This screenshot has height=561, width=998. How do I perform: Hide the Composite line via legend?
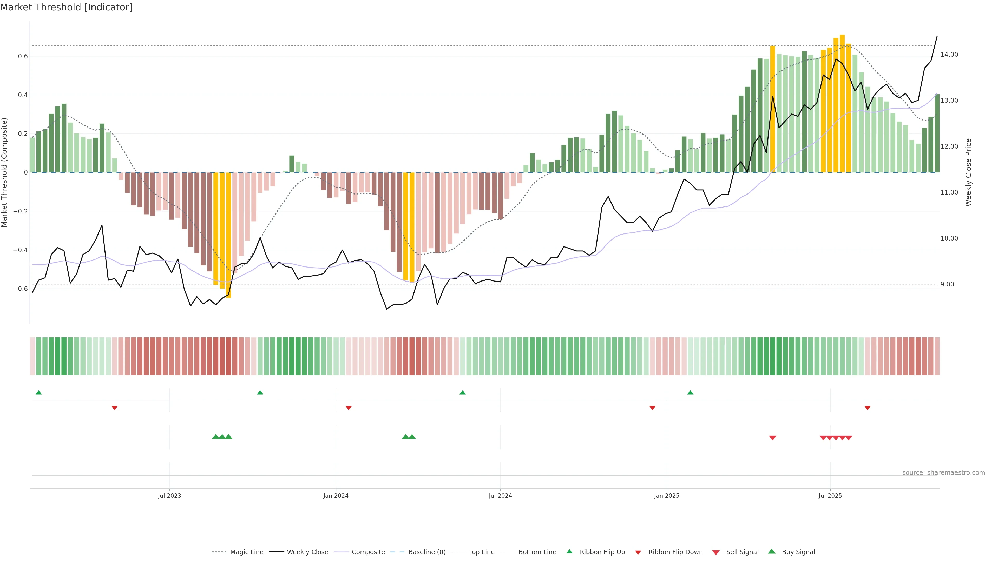coord(368,552)
